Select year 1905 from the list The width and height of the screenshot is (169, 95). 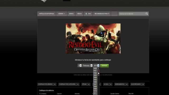[95, 80]
